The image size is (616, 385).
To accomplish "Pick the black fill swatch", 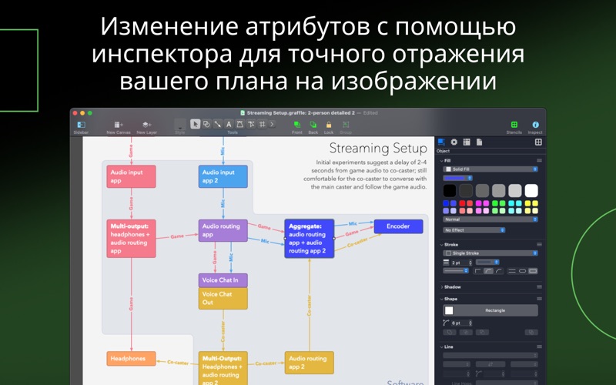I will (x=450, y=190).
